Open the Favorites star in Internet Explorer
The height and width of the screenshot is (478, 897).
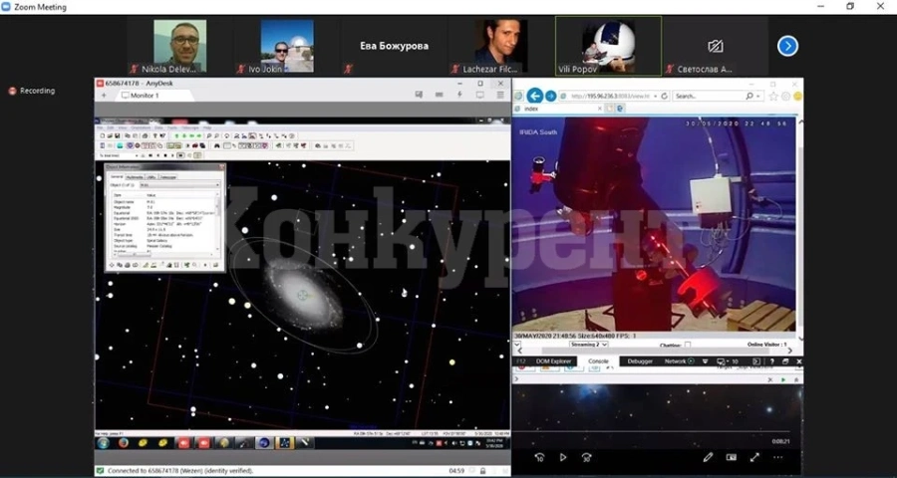point(773,96)
